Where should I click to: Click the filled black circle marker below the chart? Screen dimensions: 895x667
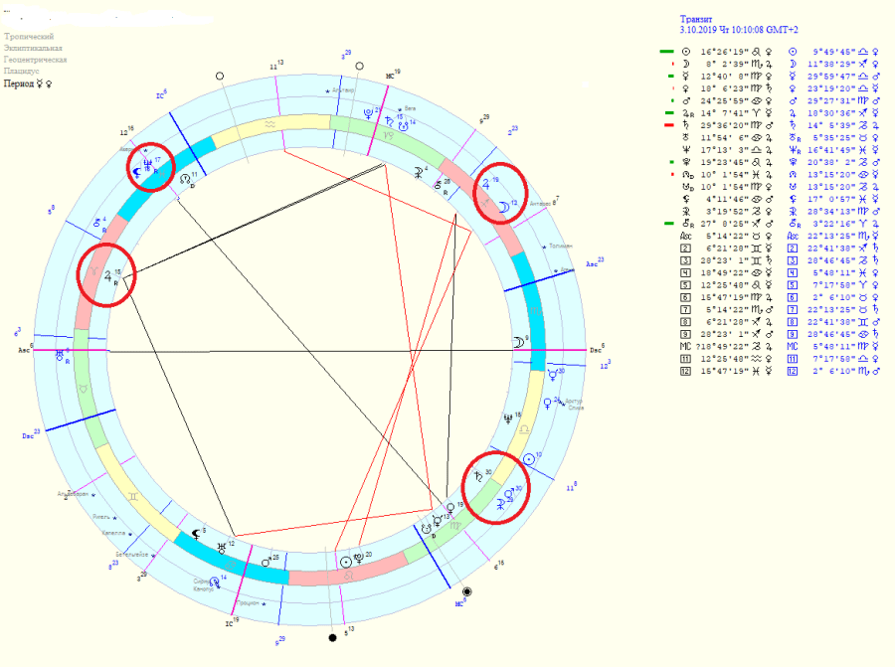click(332, 636)
